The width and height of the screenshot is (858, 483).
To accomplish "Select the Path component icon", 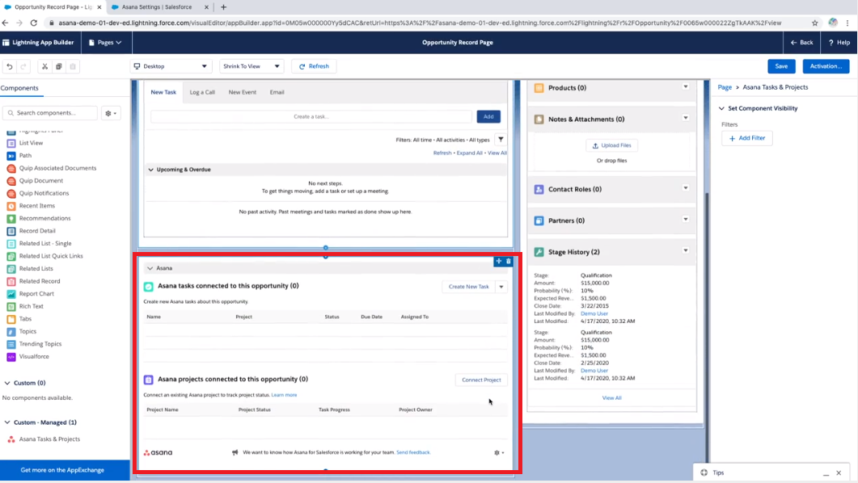I will pyautogui.click(x=11, y=156).
